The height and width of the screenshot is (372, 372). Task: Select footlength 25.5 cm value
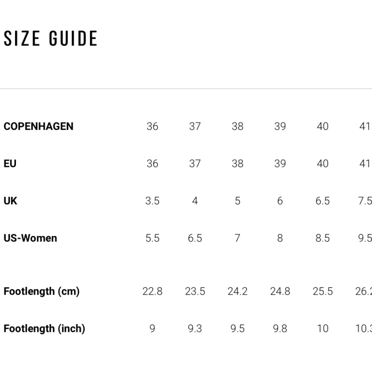(x=323, y=291)
